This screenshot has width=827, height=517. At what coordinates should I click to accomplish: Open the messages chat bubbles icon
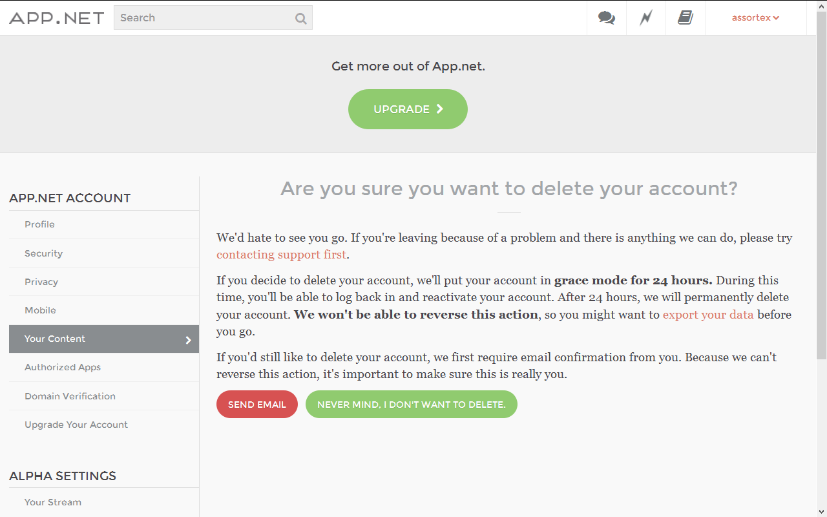(x=607, y=18)
